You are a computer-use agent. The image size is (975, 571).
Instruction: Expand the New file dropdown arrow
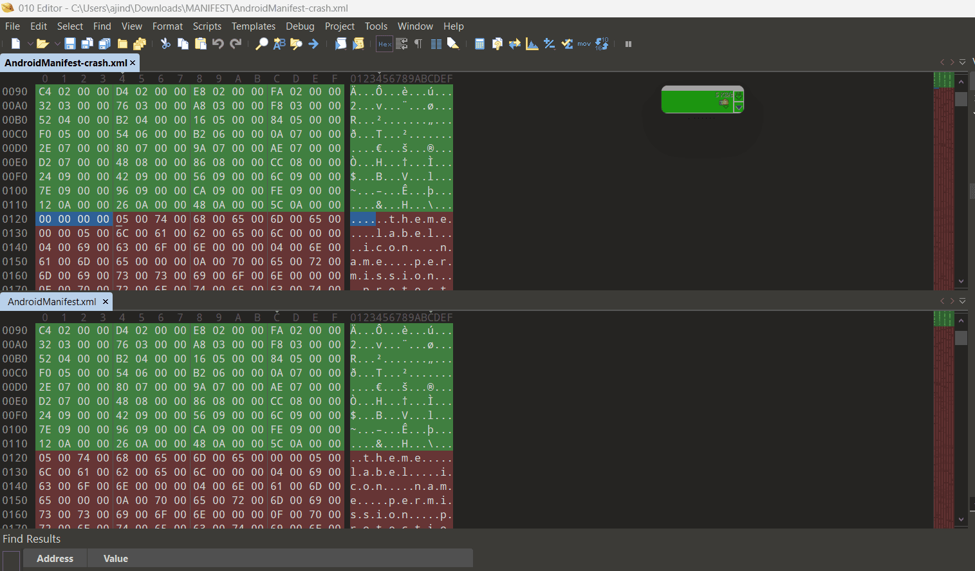(x=30, y=44)
